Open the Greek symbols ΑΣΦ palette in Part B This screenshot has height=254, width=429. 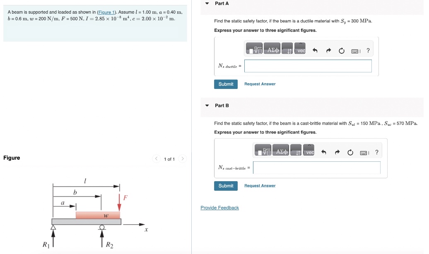tap(282, 150)
